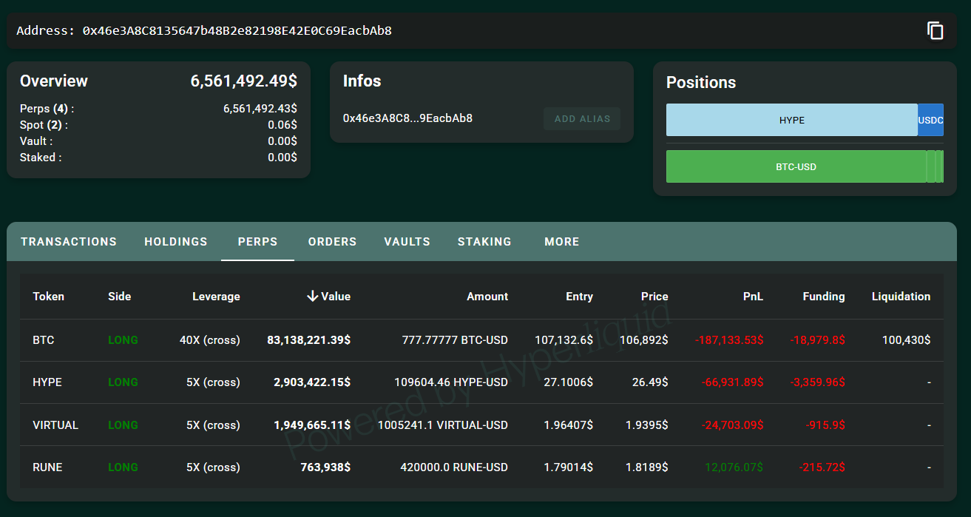Open the Staking tab
This screenshot has height=517, width=971.
(484, 242)
